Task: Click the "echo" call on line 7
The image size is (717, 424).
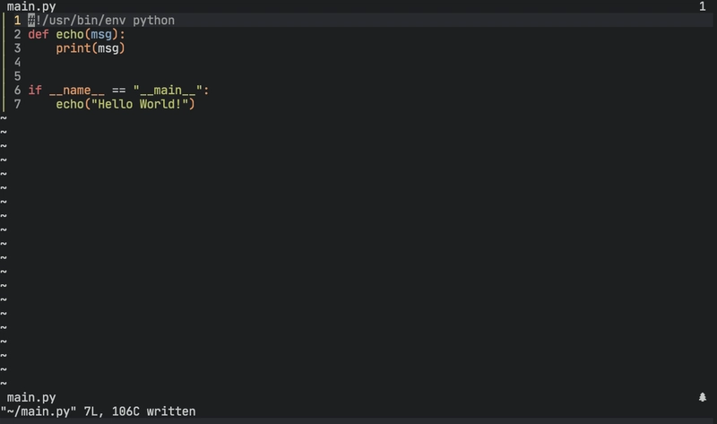Action: pyautogui.click(x=70, y=104)
